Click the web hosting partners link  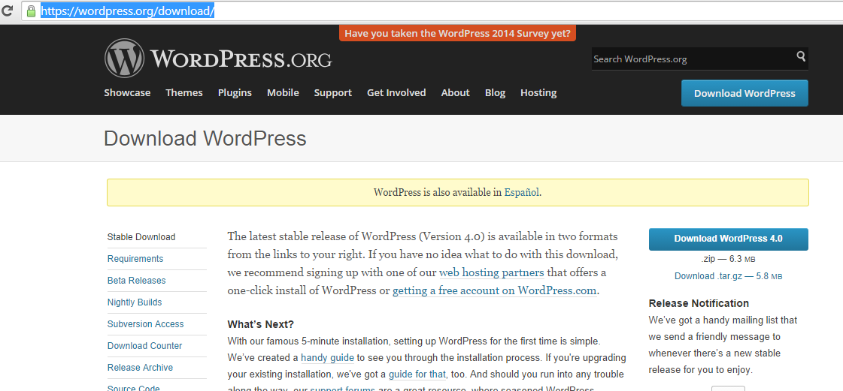[x=491, y=272]
